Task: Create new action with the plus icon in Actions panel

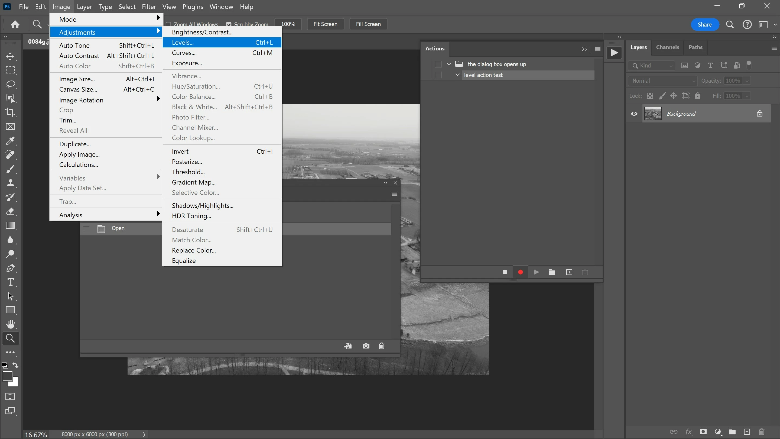Action: click(x=569, y=272)
